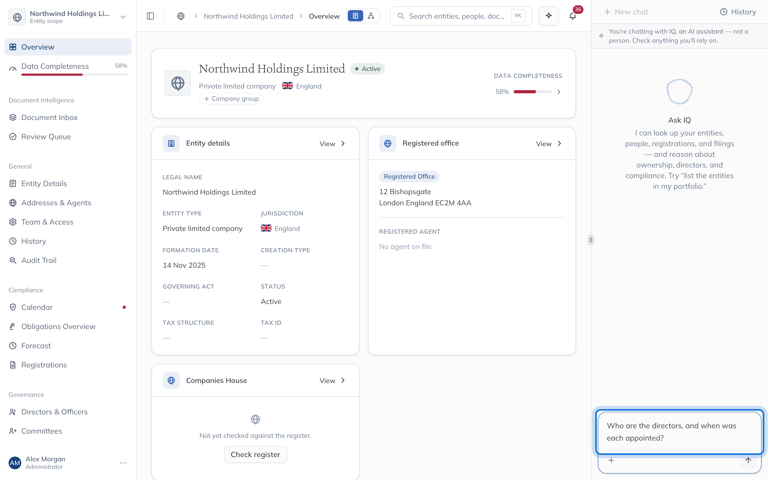Viewport: 768px width, 480px height.
Task: Open Alex Morgan user options menu
Action: click(x=123, y=463)
